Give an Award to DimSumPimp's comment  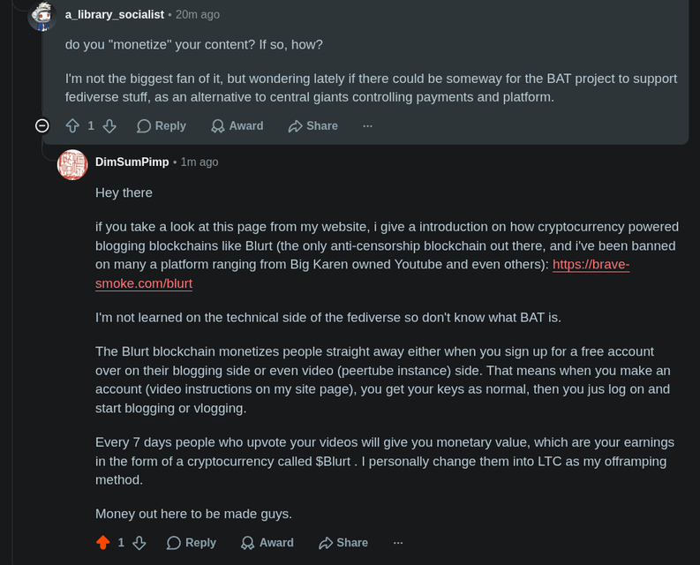click(267, 543)
